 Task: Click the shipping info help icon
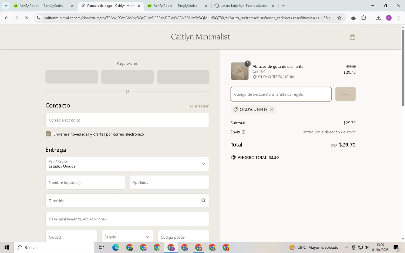[243, 132]
